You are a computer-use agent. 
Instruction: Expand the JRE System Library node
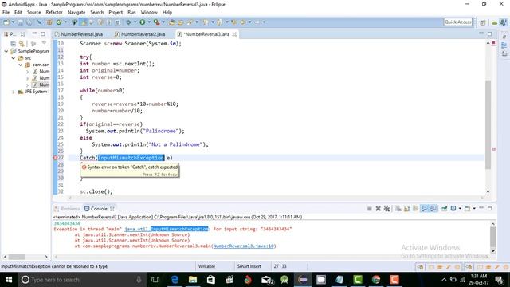pos(14,92)
